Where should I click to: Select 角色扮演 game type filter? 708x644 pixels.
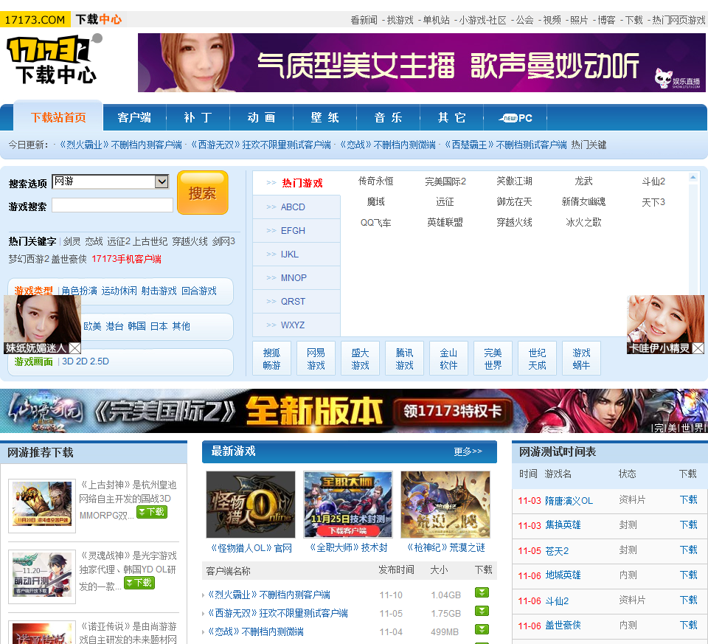[x=79, y=291]
